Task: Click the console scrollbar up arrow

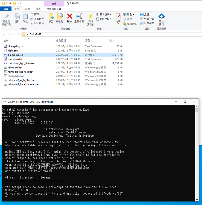Action: 197,107
